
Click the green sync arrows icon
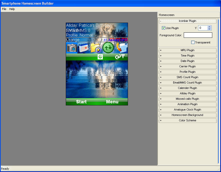coord(108,48)
